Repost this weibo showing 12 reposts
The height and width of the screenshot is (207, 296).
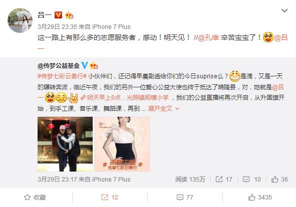click(x=110, y=198)
